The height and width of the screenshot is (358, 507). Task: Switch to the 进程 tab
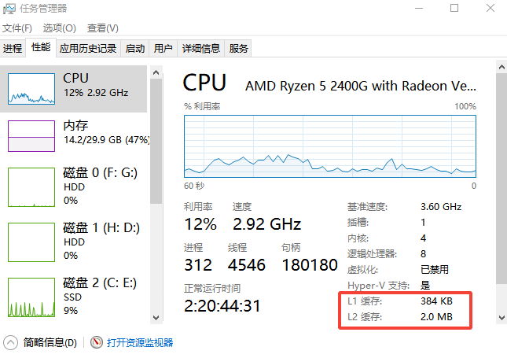(13, 49)
